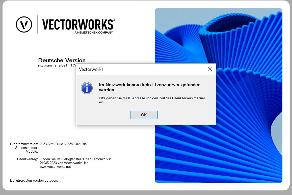Viewport: 292px width, 195px height.
Task: Click the 'Seriennummer:' label
Action: (x=26, y=148)
